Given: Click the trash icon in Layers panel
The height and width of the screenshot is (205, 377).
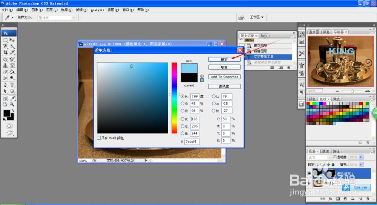Looking at the screenshot, I should pos(368,199).
